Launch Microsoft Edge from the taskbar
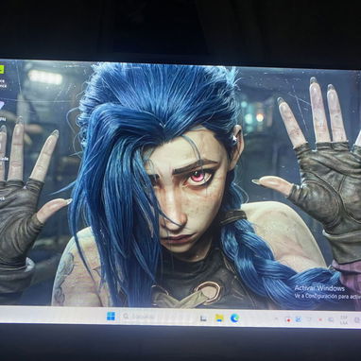This screenshot has height=361, width=361. (x=234, y=318)
